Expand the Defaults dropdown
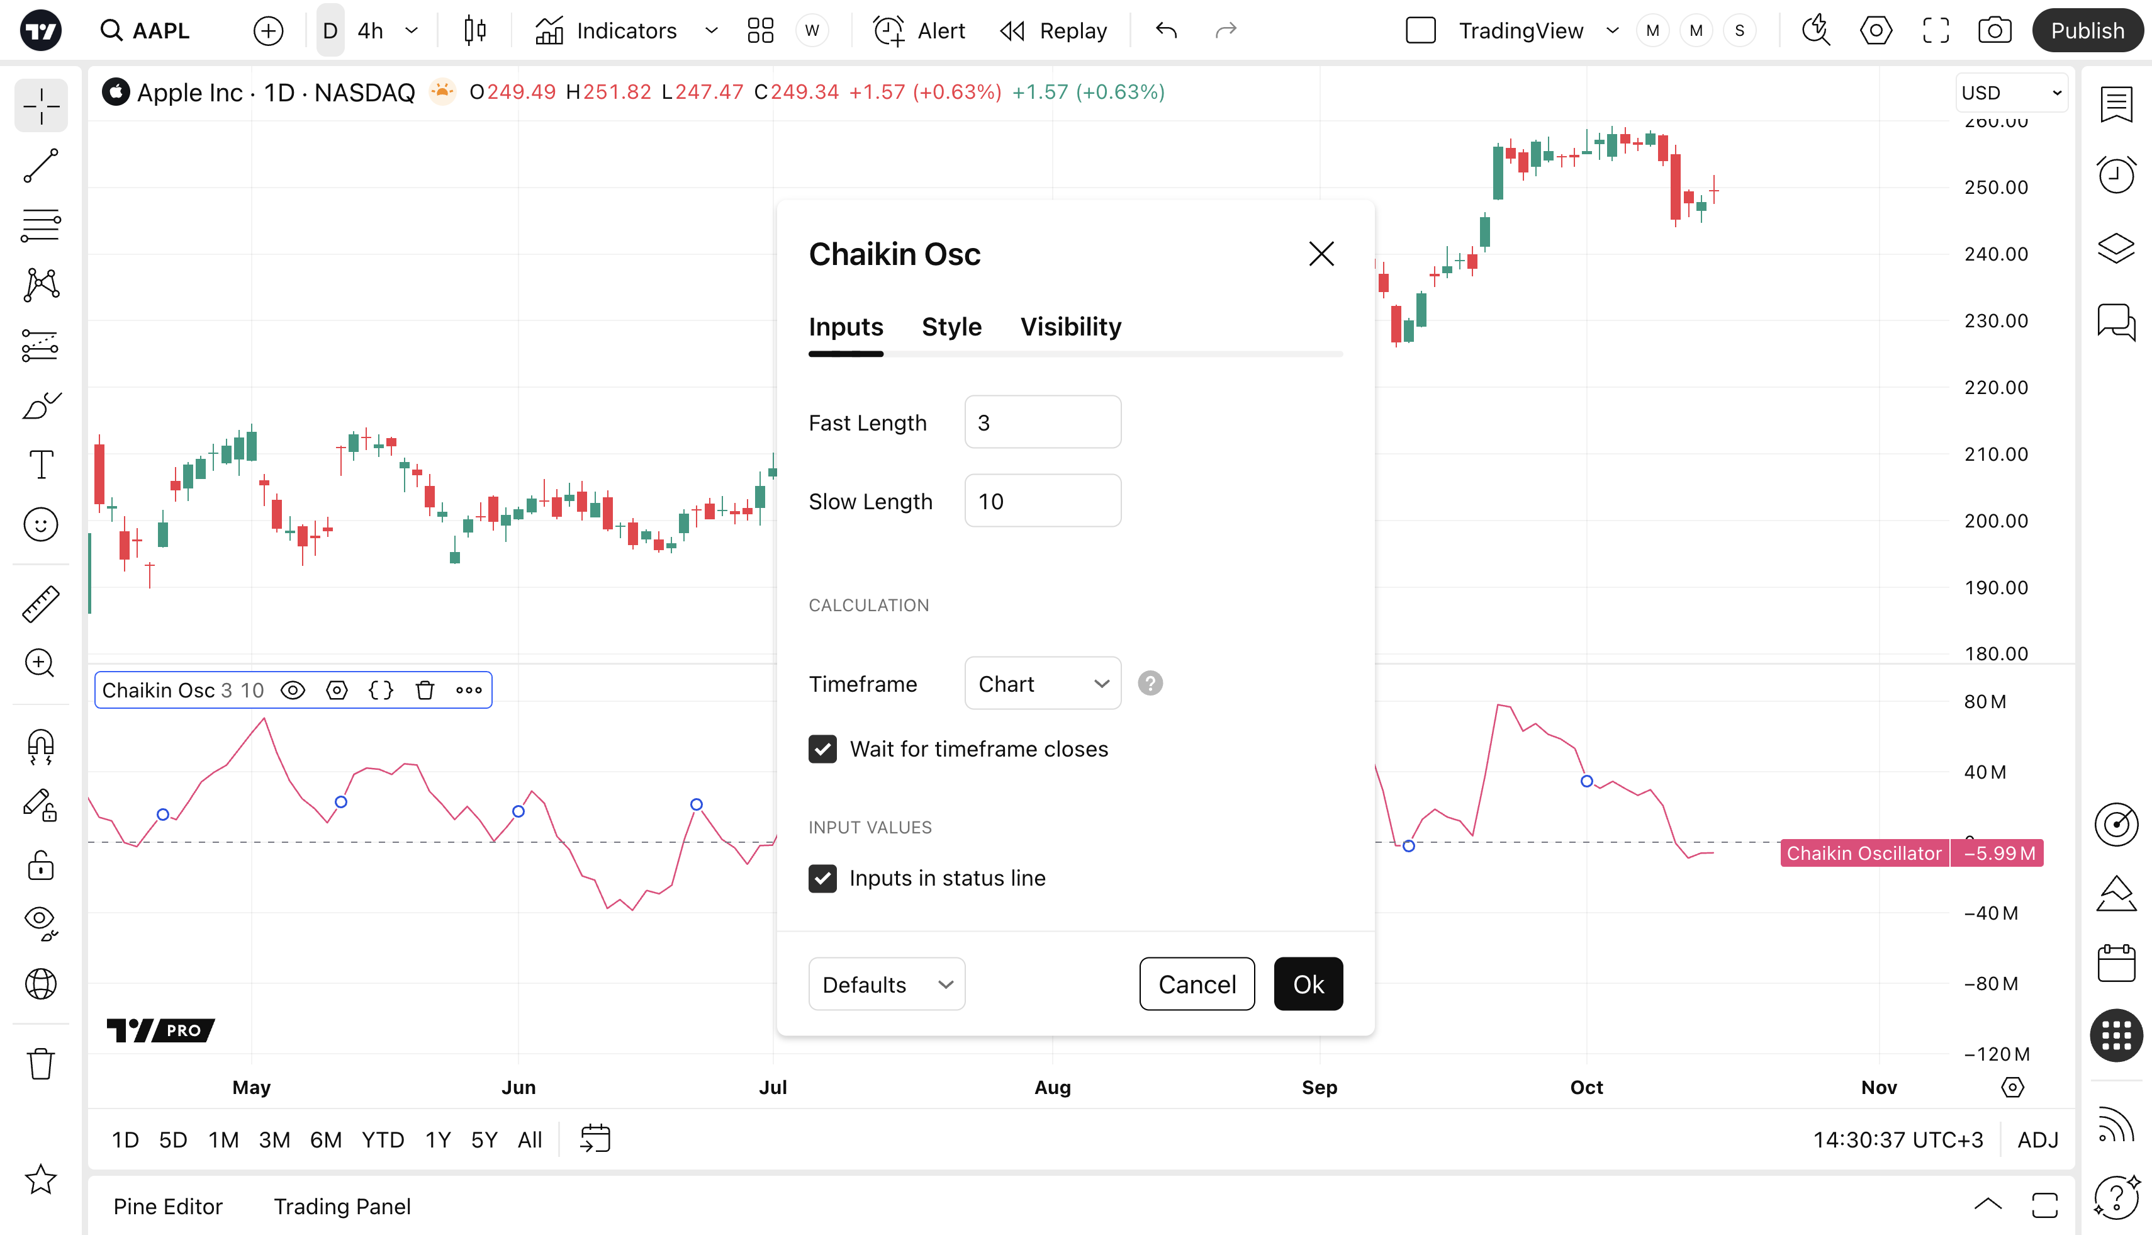The width and height of the screenshot is (2152, 1235). [x=886, y=984]
